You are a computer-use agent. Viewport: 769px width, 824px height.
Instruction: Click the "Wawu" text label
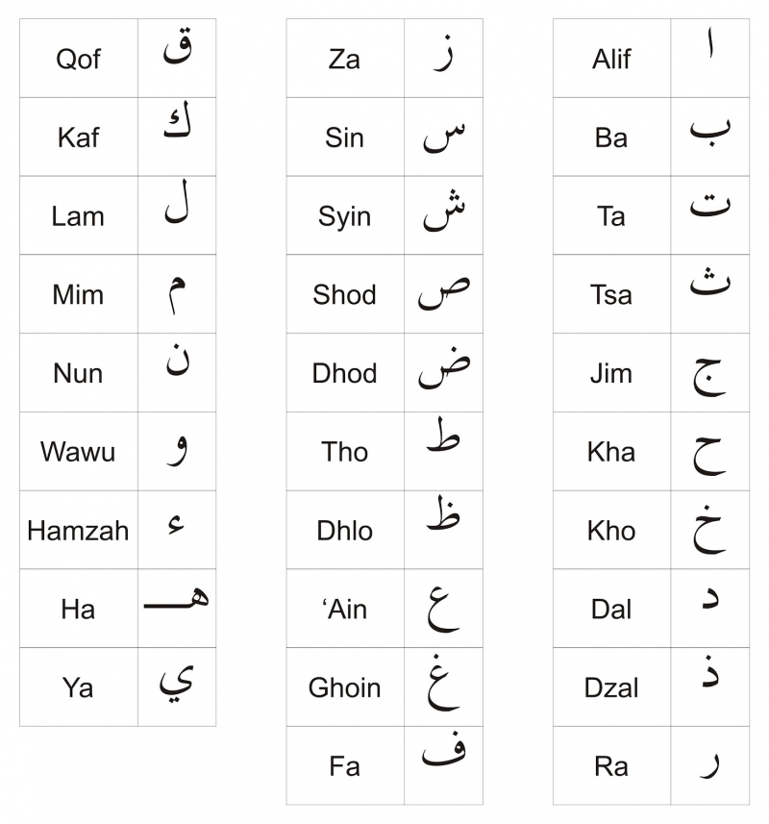point(78,452)
